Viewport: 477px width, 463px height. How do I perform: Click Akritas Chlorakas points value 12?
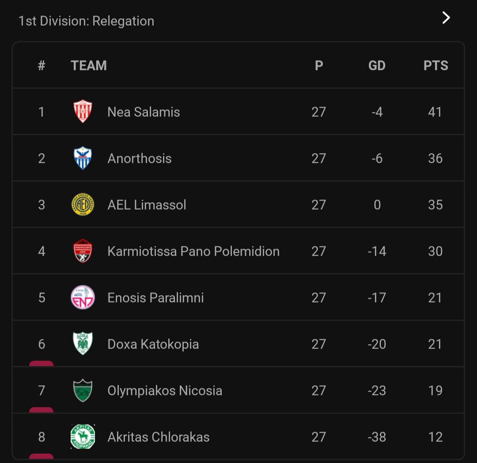435,437
